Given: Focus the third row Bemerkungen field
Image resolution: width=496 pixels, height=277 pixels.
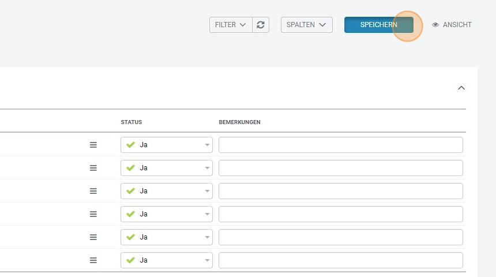Looking at the screenshot, I should (x=340, y=191).
